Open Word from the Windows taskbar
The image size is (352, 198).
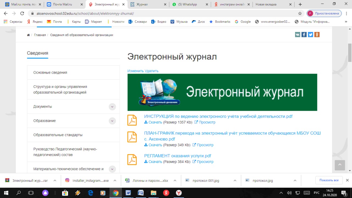tap(128, 193)
